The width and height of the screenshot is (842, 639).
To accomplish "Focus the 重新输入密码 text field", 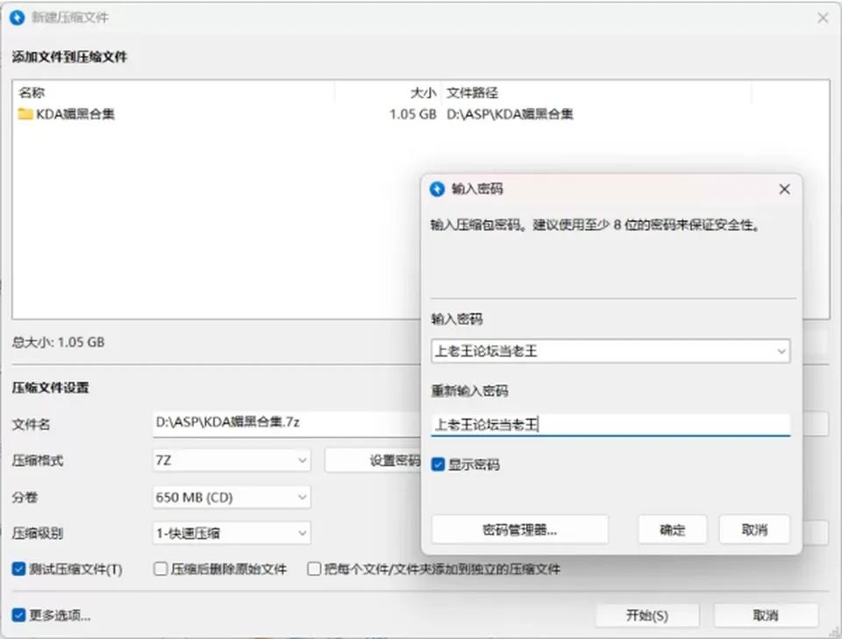I will click(610, 425).
